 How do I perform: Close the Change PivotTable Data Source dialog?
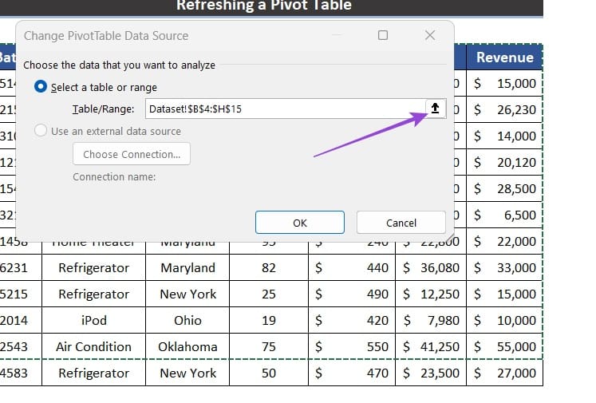coord(430,35)
